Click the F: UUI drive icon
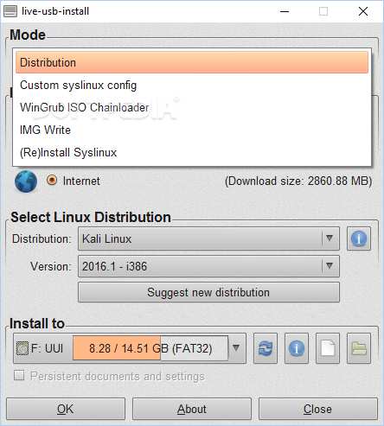The width and height of the screenshot is (384, 426). point(22,348)
